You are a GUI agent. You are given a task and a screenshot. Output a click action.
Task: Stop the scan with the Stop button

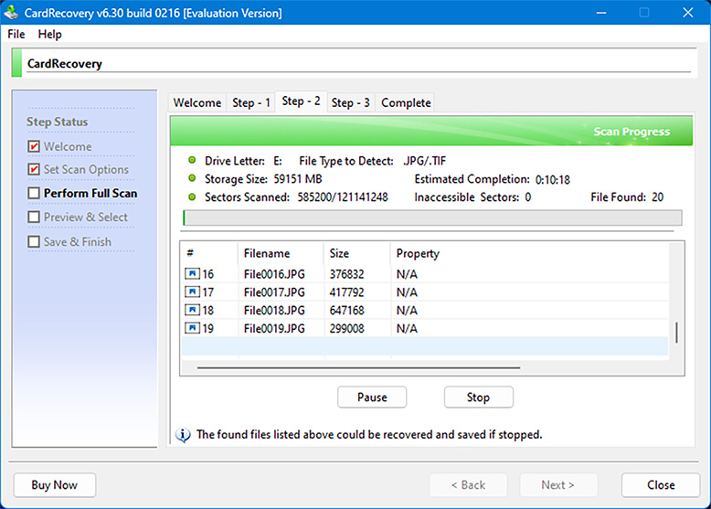478,397
